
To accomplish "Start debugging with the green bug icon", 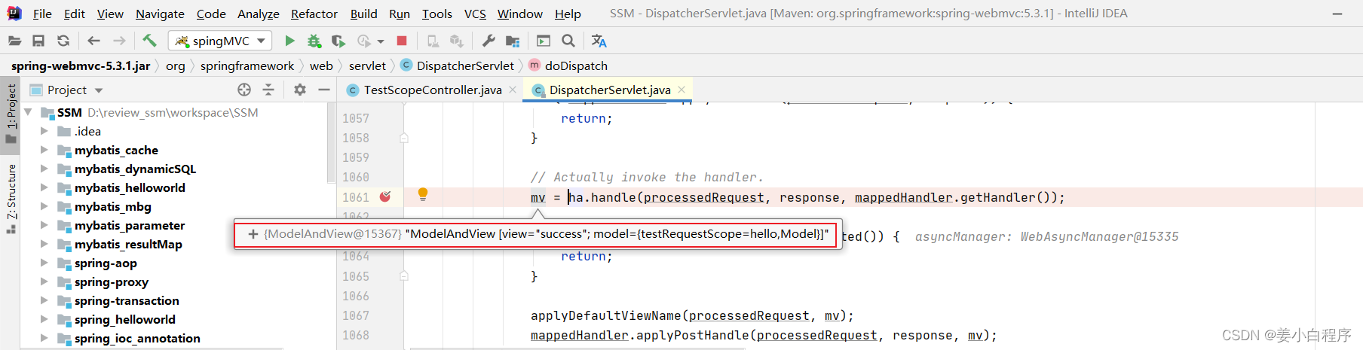I will 314,41.
